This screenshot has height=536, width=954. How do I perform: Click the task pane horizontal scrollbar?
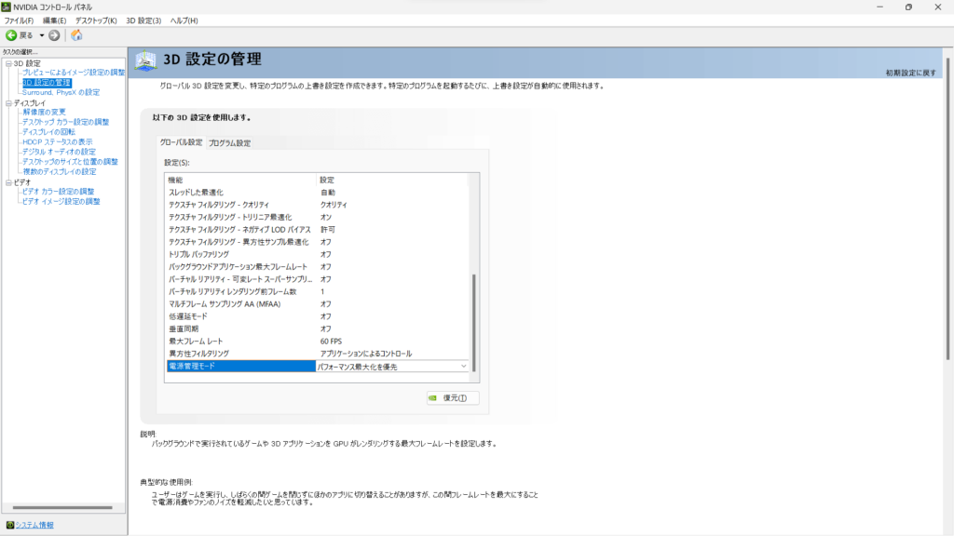tap(62, 507)
